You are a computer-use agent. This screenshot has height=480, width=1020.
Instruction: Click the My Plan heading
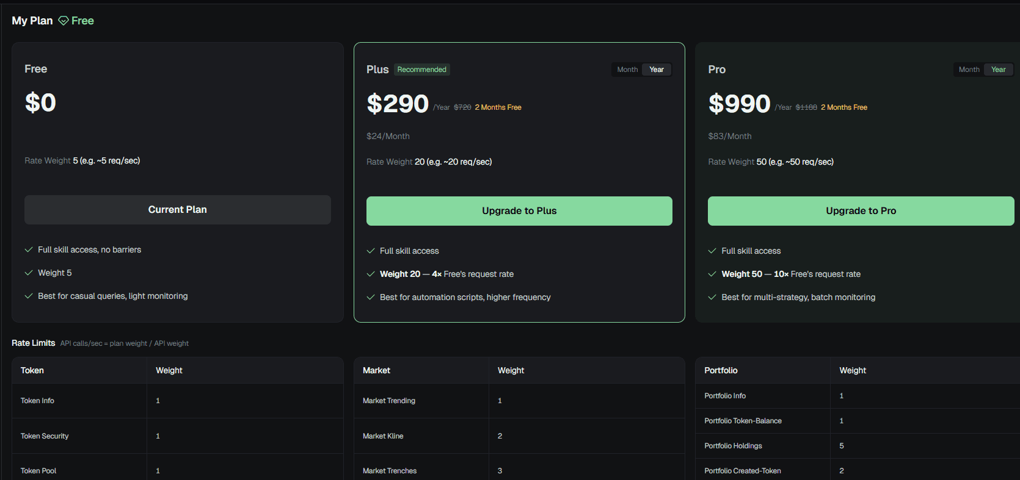32,21
